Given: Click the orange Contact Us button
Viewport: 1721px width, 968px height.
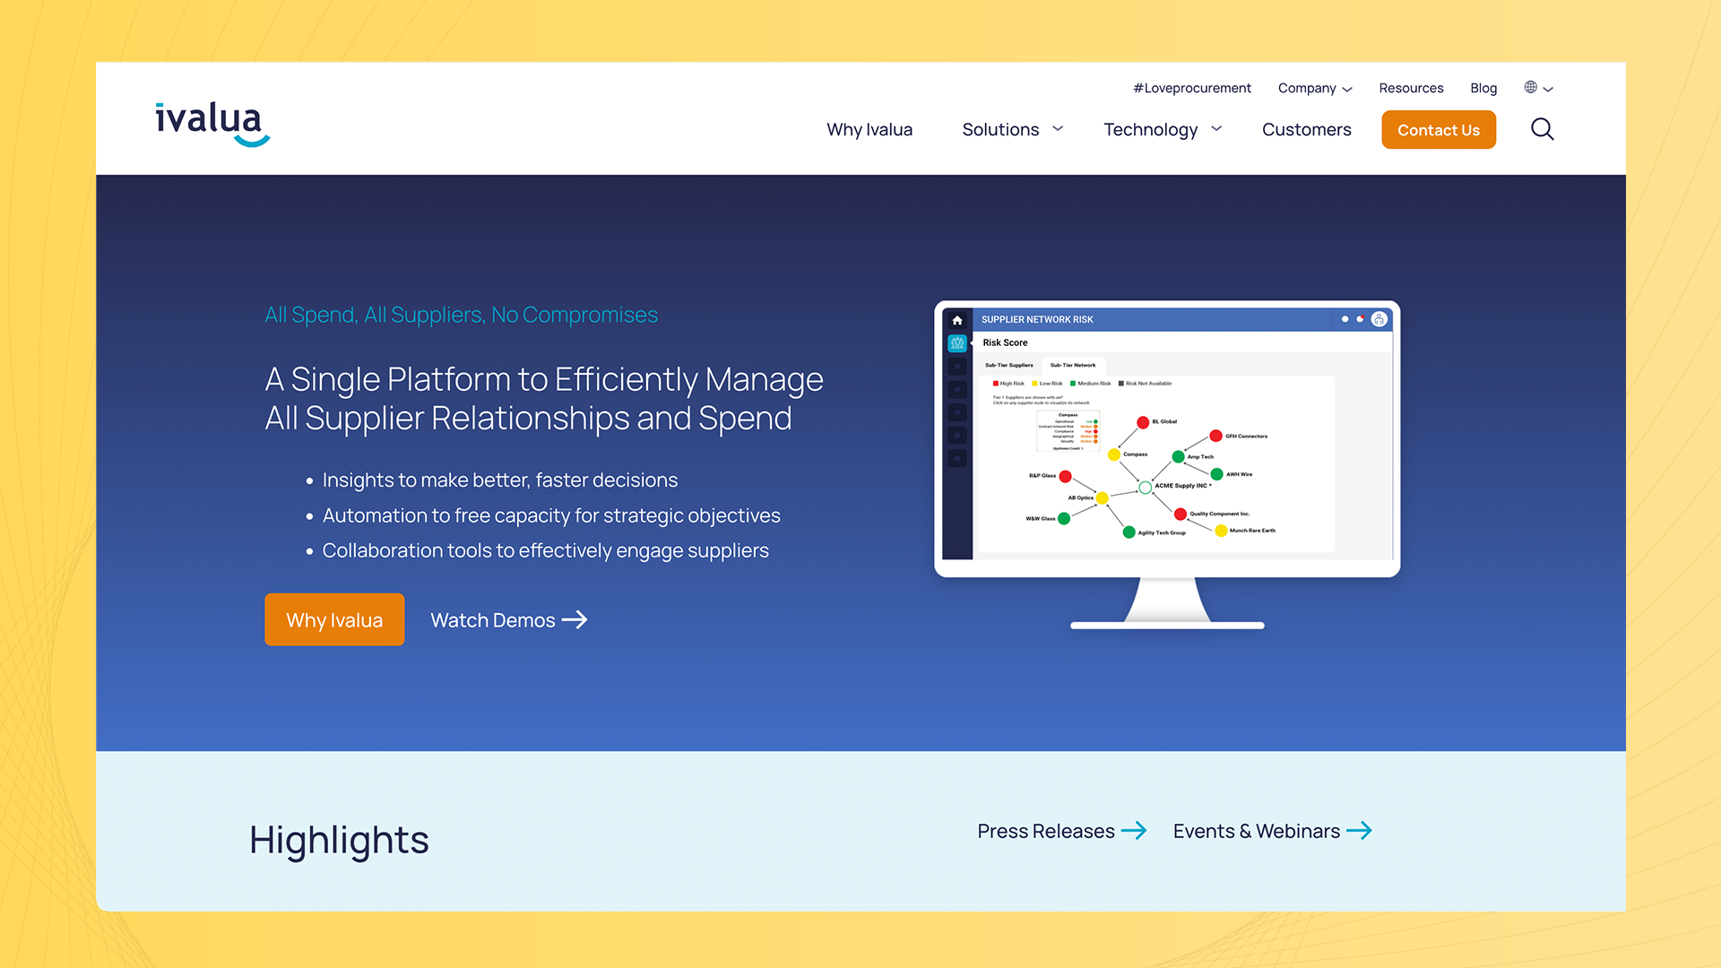Looking at the screenshot, I should (x=1439, y=130).
